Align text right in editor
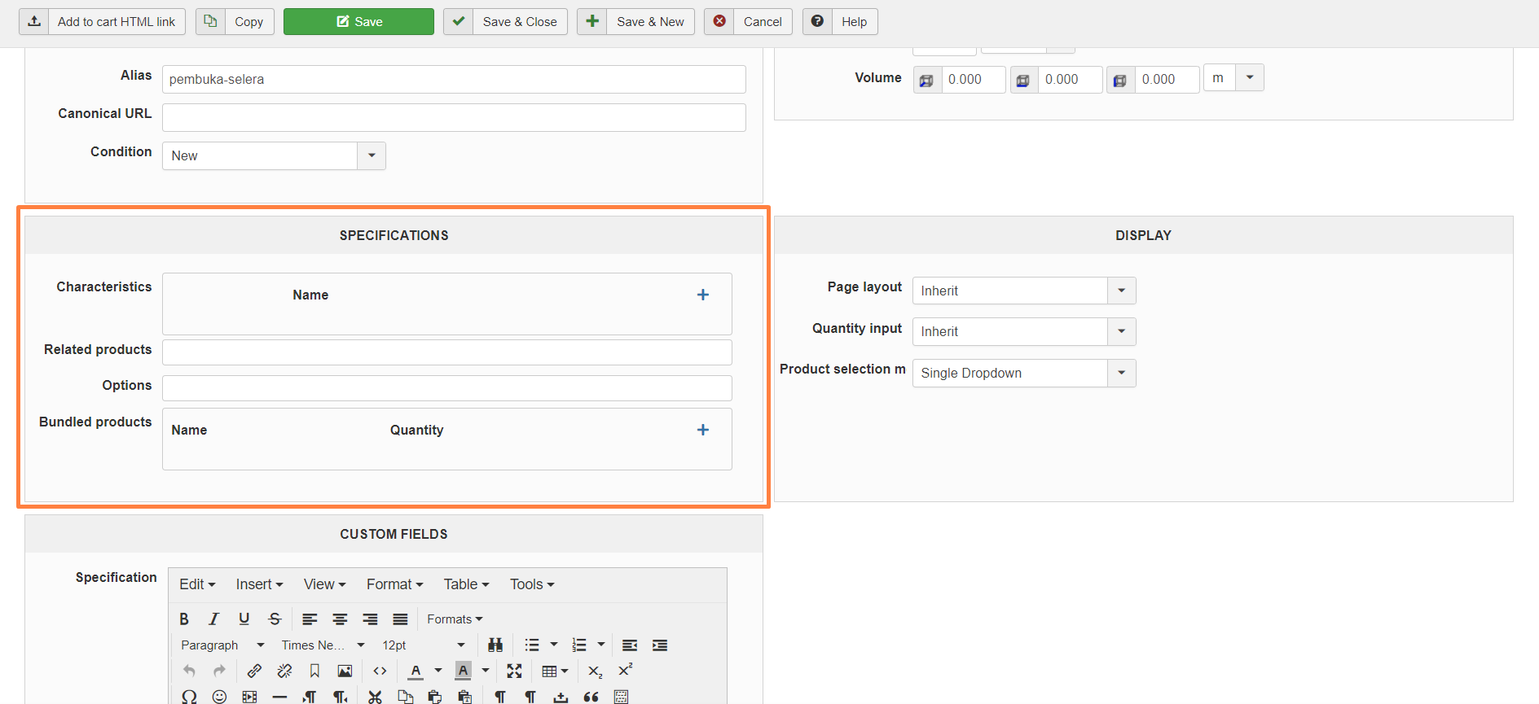 (x=370, y=619)
